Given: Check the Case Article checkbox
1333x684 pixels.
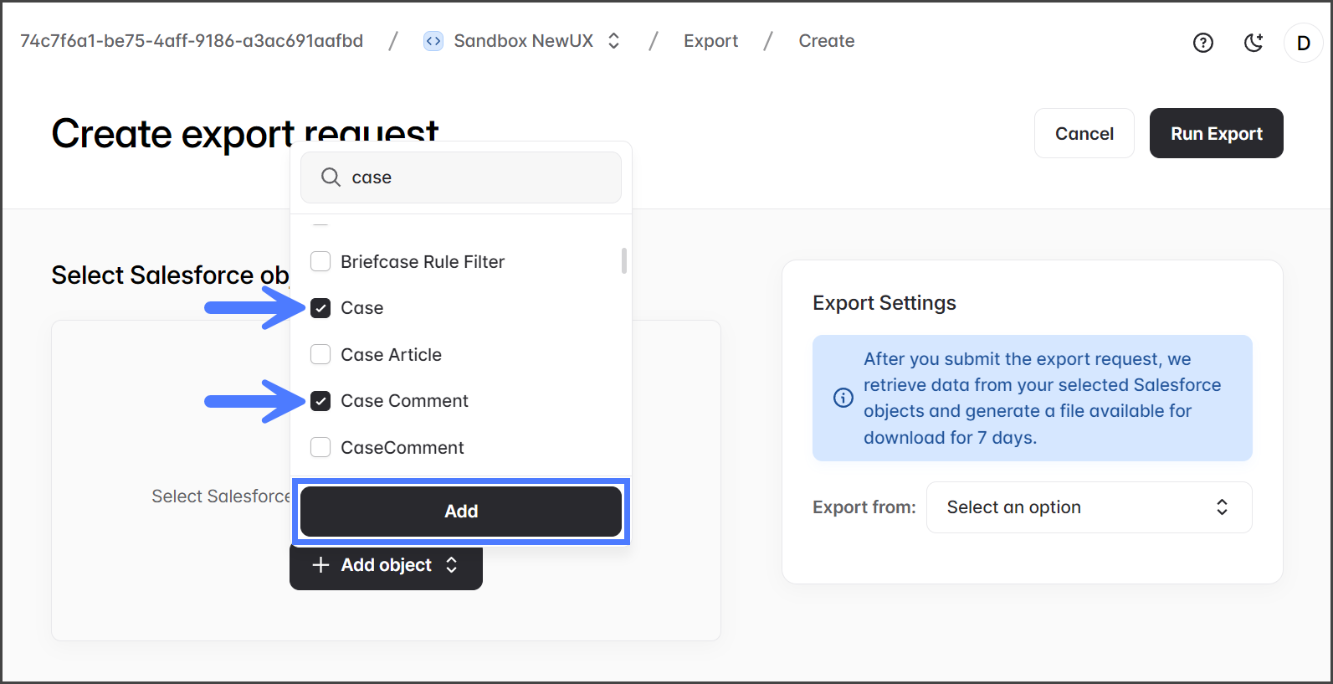Looking at the screenshot, I should (x=320, y=354).
